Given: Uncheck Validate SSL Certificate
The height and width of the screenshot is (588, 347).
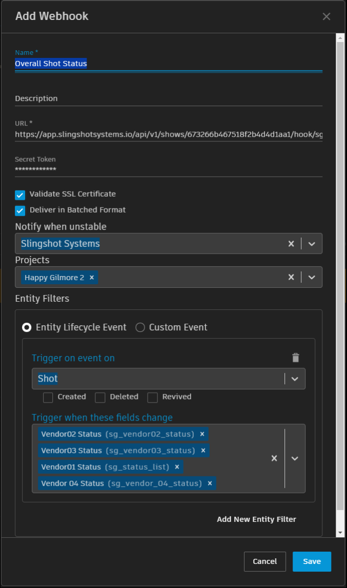Looking at the screenshot, I should click(x=20, y=195).
